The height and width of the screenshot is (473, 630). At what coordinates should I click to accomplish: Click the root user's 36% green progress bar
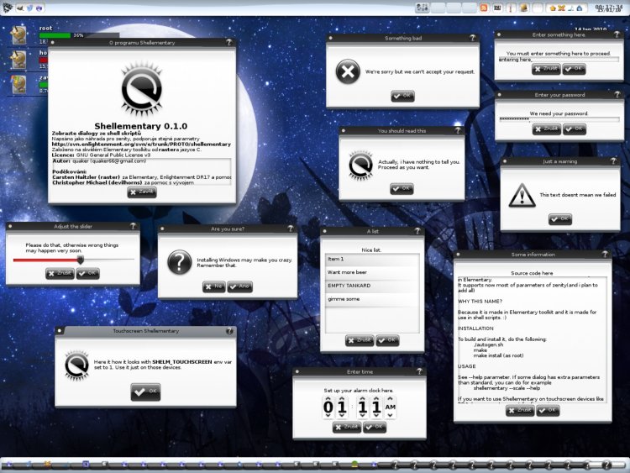tap(79, 35)
